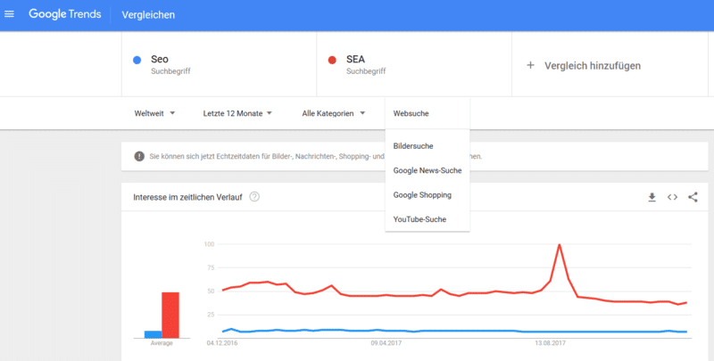Click the share chart icon
This screenshot has height=361, width=714.
tap(693, 197)
